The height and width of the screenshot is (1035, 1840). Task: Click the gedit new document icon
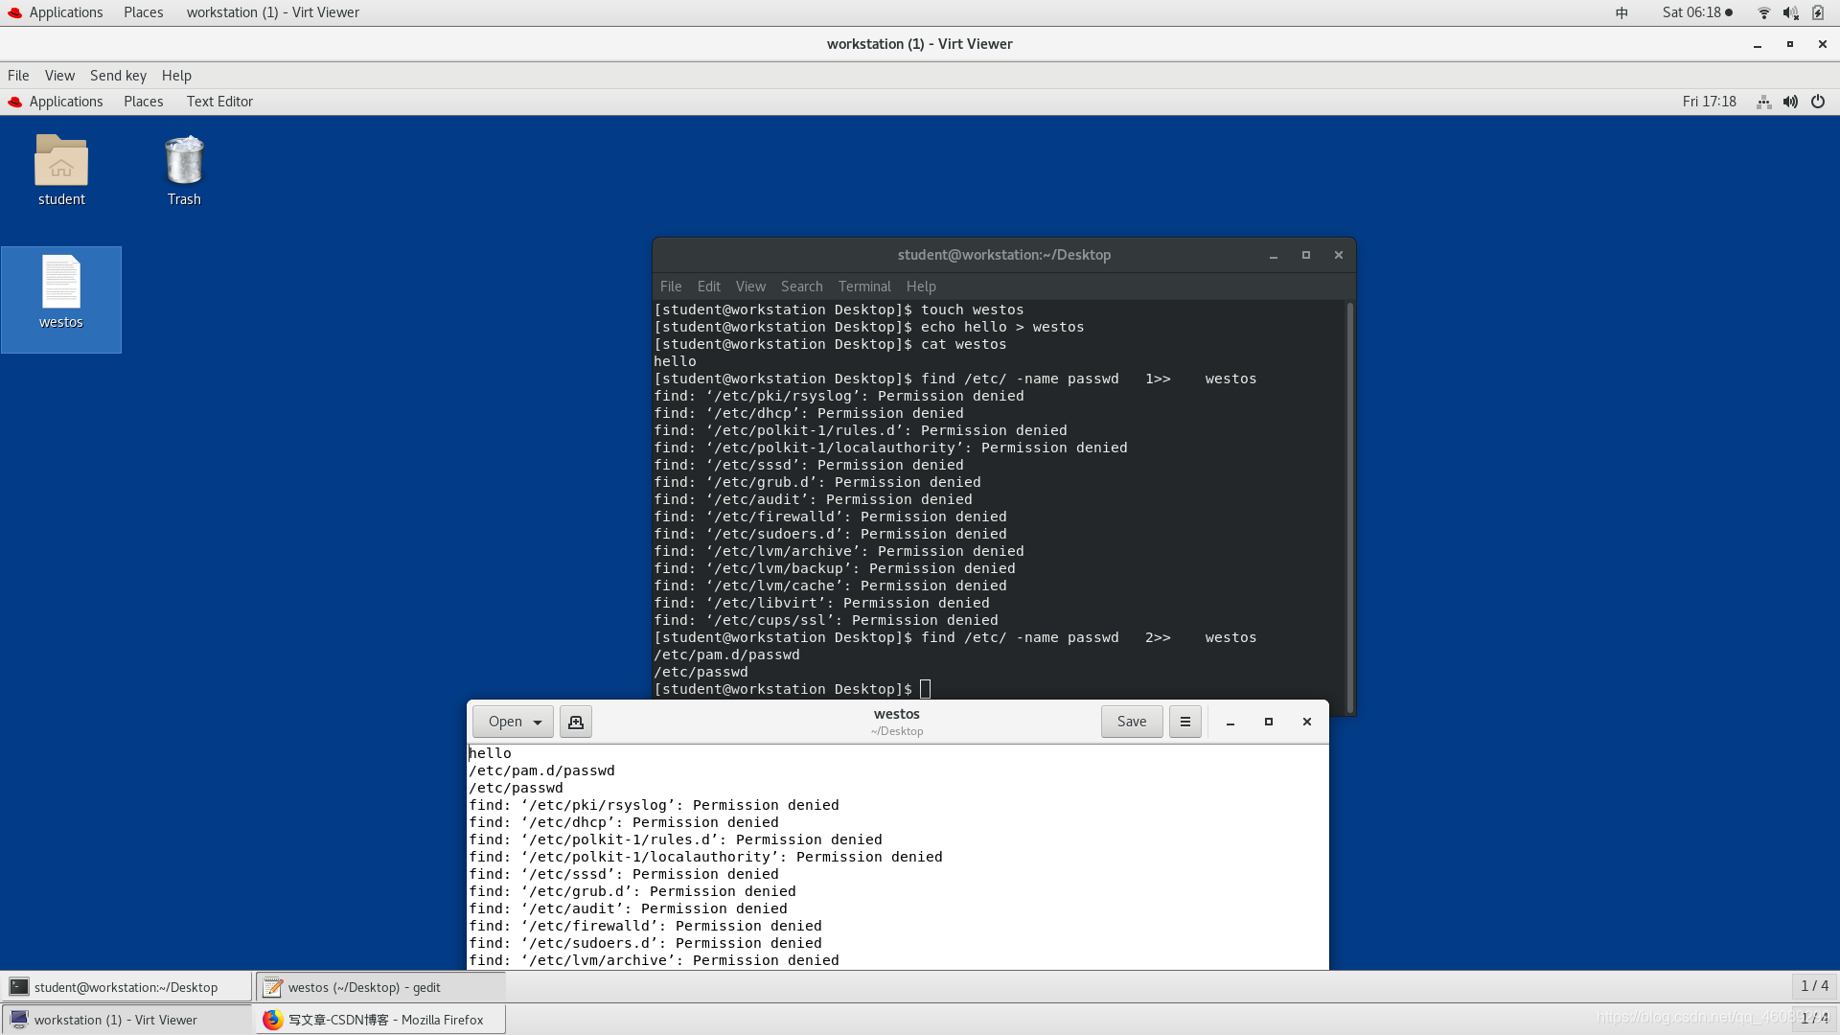click(x=576, y=722)
